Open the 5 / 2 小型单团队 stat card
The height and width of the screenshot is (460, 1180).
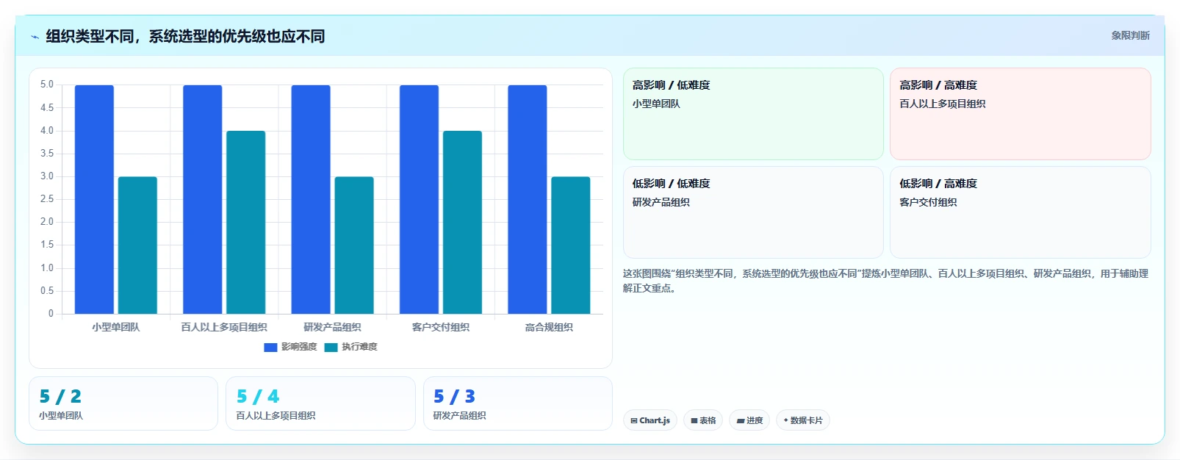point(123,403)
